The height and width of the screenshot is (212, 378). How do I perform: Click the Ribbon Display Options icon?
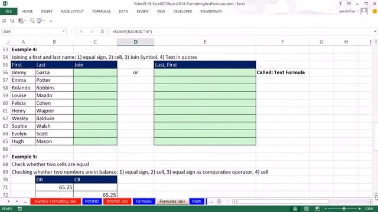[x=349, y=4]
